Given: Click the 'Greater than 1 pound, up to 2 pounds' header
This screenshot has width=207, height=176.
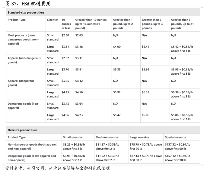Looking at the screenshot, I should coord(123,24).
